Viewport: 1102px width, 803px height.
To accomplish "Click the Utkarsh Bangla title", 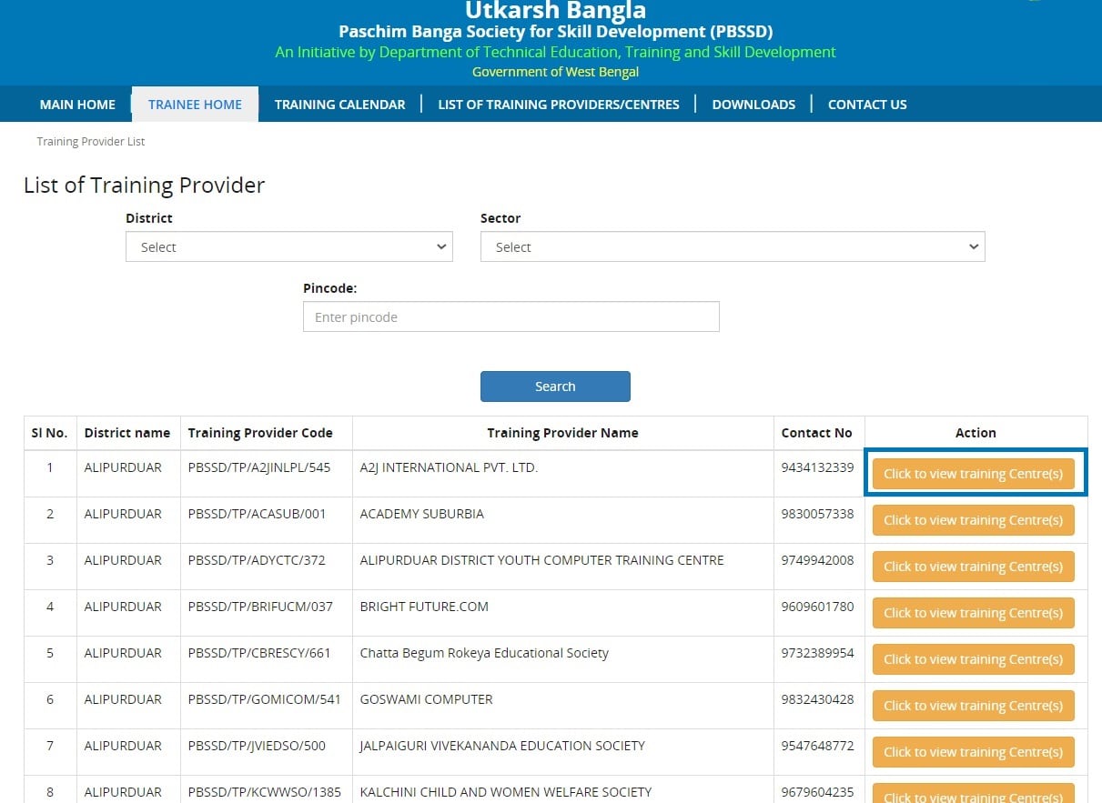I will [x=555, y=10].
